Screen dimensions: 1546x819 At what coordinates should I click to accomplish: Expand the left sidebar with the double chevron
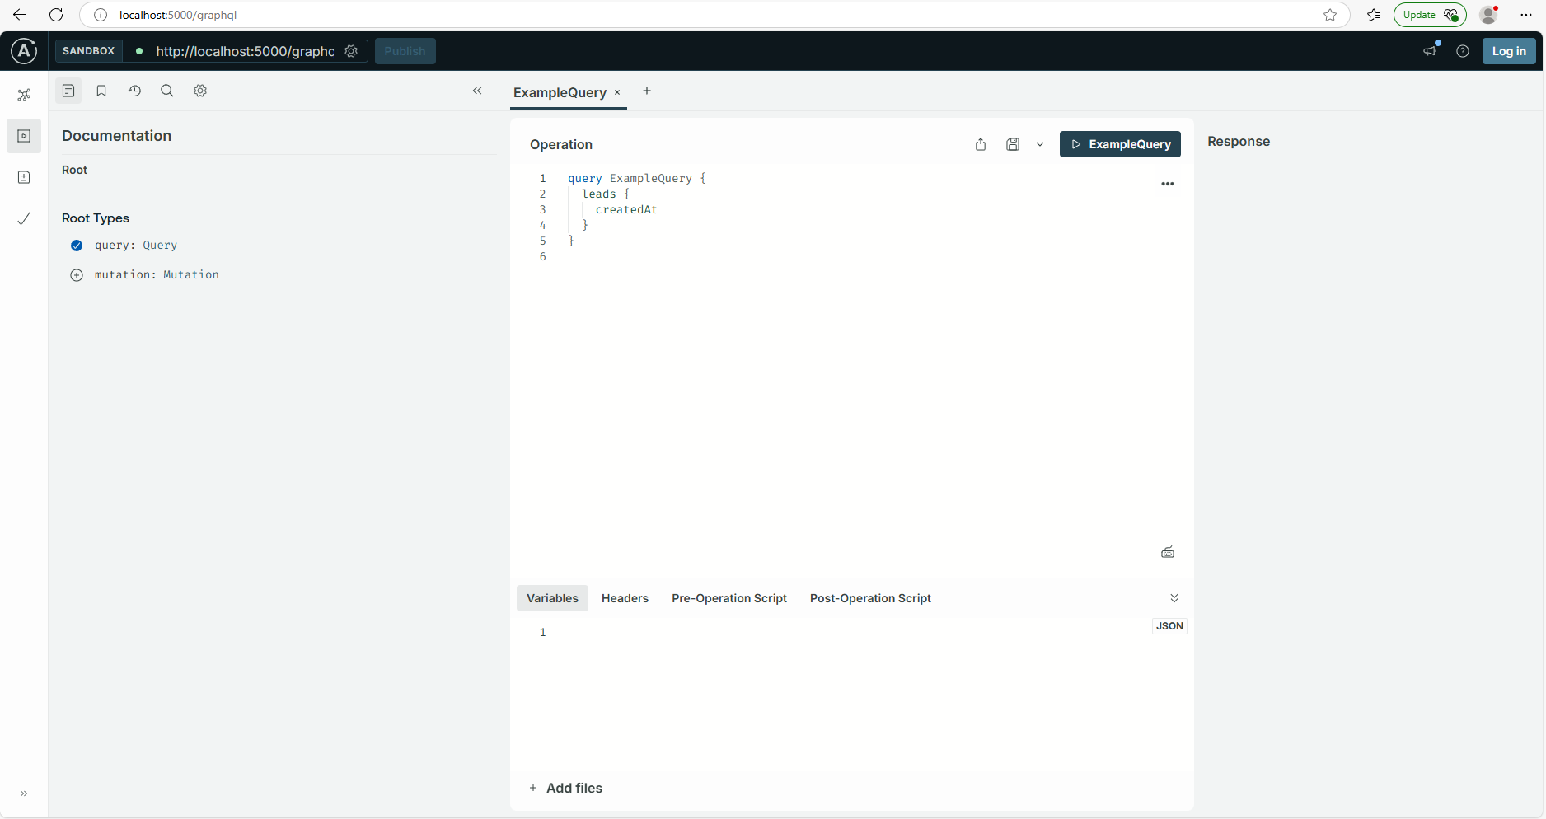point(24,793)
